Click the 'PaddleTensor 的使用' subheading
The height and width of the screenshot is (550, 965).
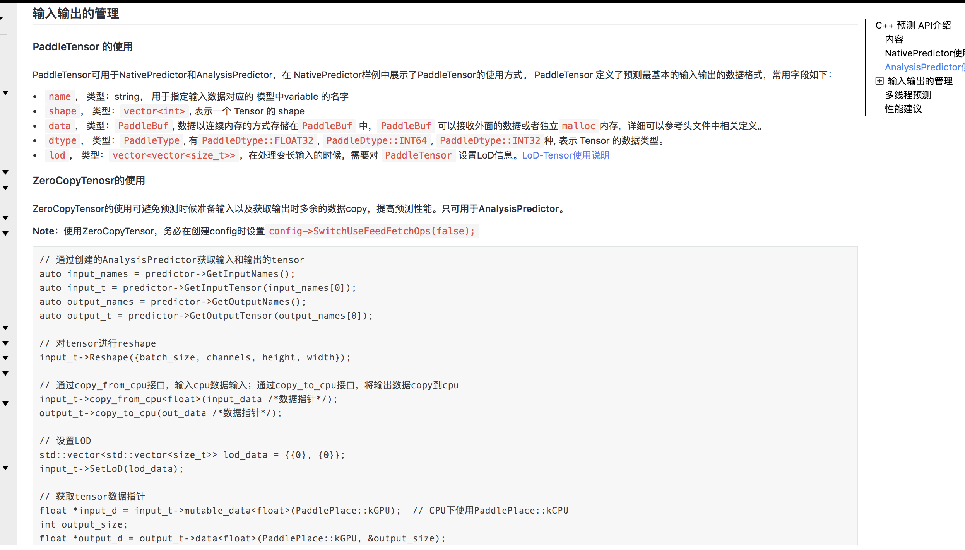click(x=82, y=47)
